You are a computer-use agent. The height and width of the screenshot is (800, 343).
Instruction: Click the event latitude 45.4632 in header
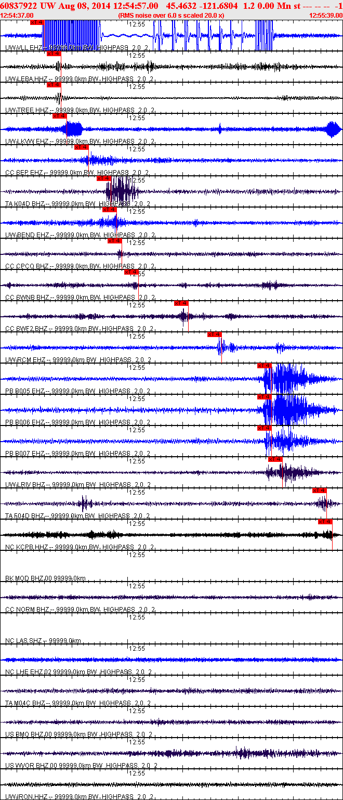(180, 5)
